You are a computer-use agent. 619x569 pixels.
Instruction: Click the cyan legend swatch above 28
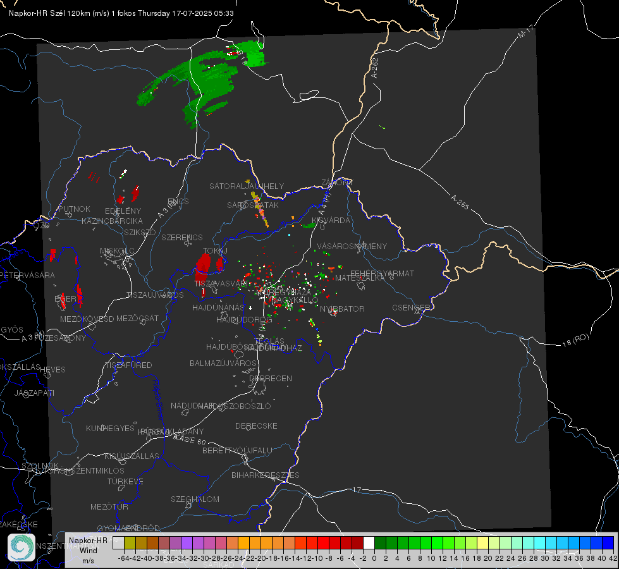click(540, 542)
